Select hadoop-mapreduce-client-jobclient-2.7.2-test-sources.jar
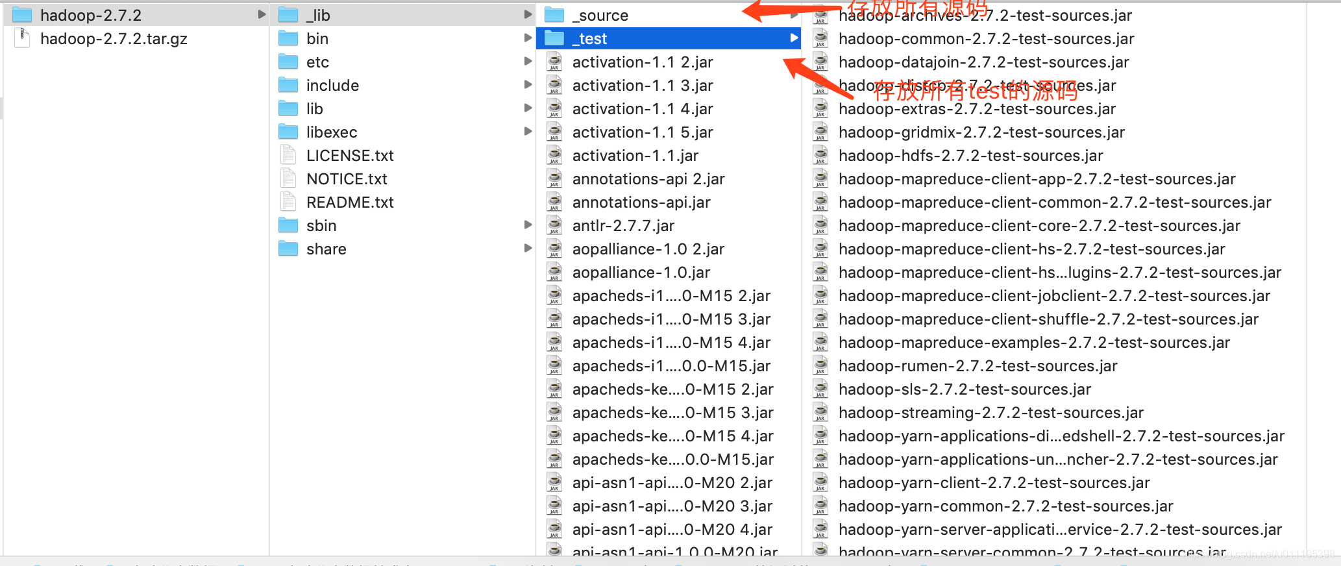The image size is (1341, 566). click(1055, 295)
